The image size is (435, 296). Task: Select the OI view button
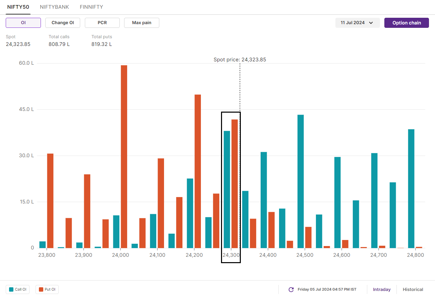23,23
